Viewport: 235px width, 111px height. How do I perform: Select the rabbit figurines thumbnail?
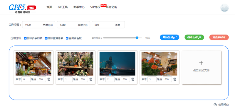pos(75,64)
